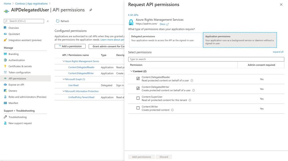
Task: Open Token configuration sidebar icon
Action: point(5,72)
